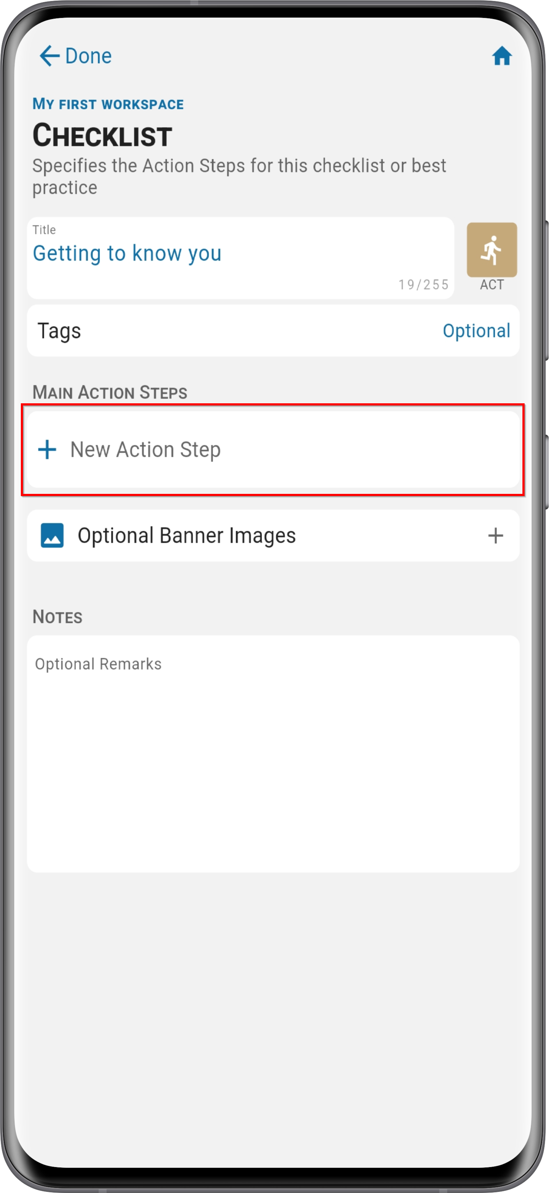Tap the New Action Step label
Viewport: 549px width, 1193px height.
146,450
